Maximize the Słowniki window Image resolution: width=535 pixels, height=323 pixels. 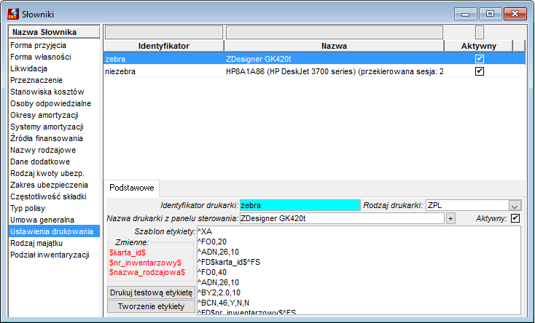(490, 14)
